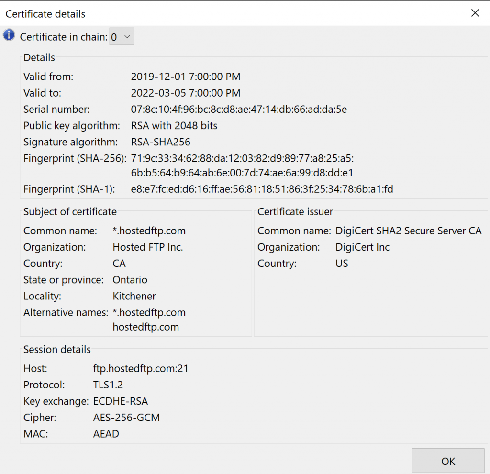Viewport: 490px width, 474px height.
Task: Select the Valid to date 2022-03-05 7:00:00 PM
Action: 186,93
